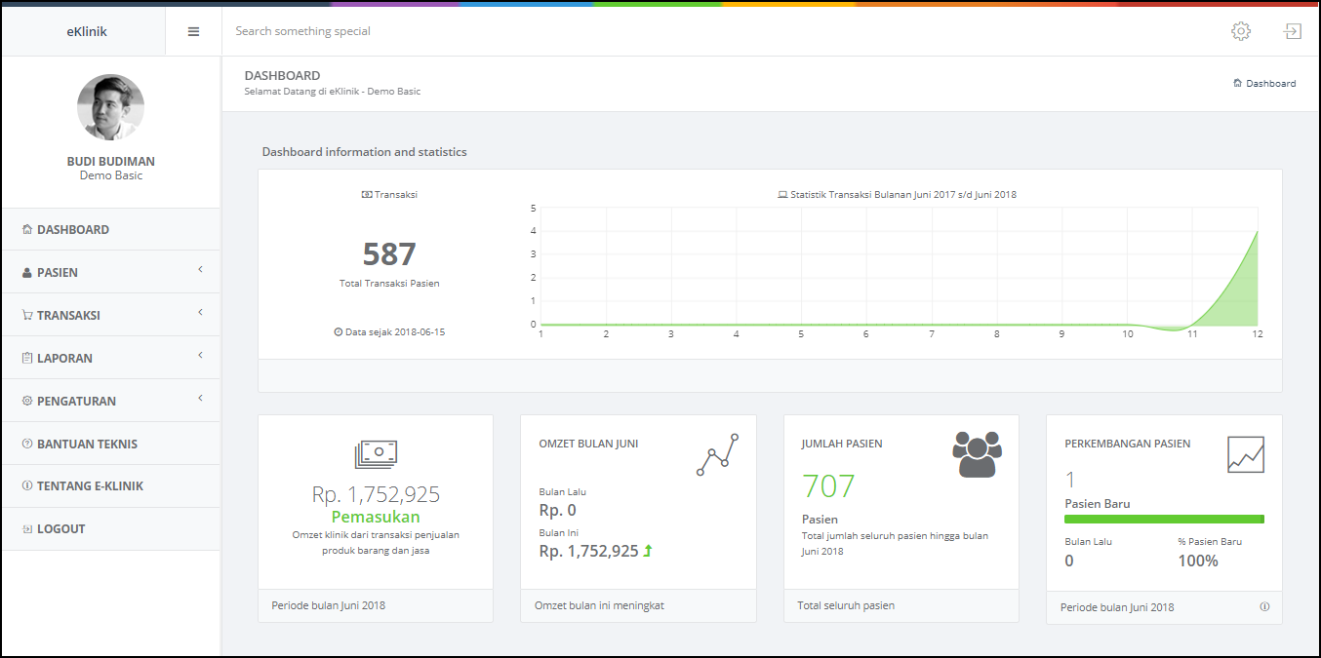Click the laptop icon beside Statistik Transaksi
1321x658 pixels.
coord(782,195)
